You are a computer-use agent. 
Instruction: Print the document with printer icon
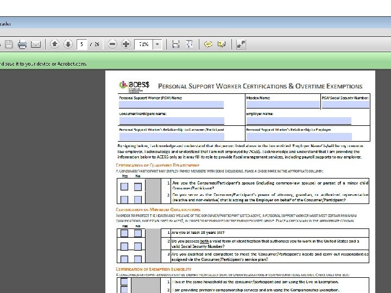pos(22,44)
